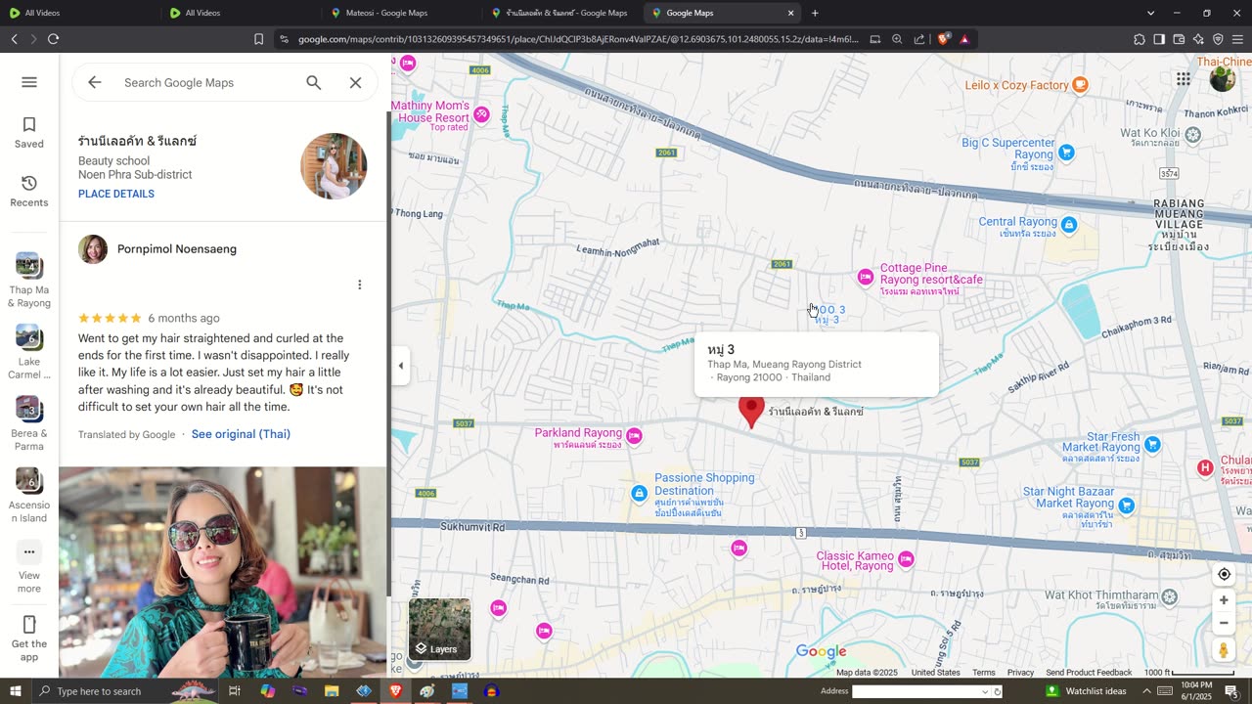Zoom in on the map
Viewport: 1252px width, 704px height.
[1224, 600]
